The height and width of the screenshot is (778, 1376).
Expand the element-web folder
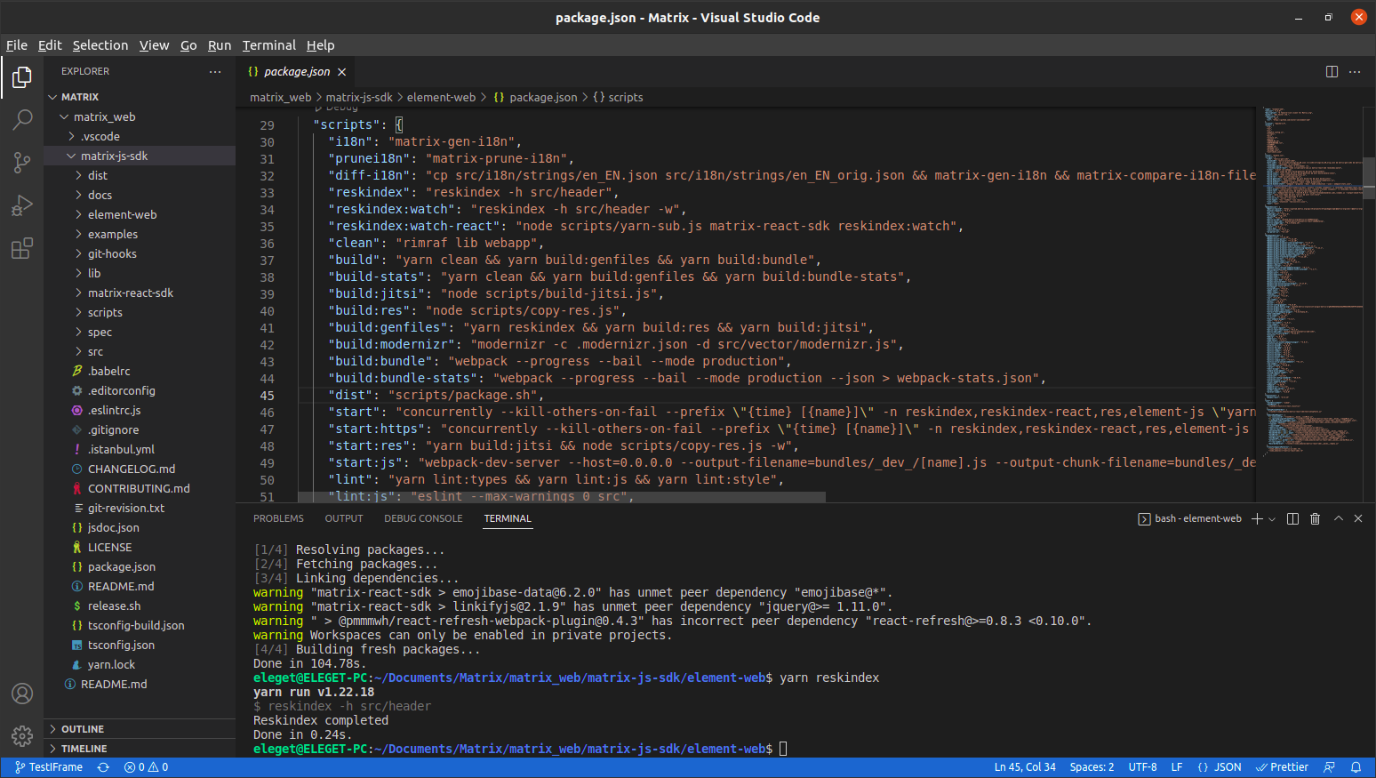[122, 214]
